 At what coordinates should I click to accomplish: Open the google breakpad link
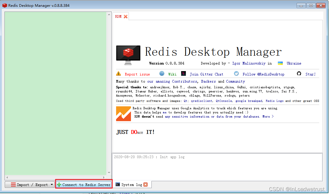click(x=249, y=101)
